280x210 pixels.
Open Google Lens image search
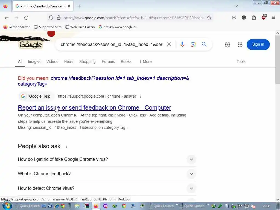[193, 44]
